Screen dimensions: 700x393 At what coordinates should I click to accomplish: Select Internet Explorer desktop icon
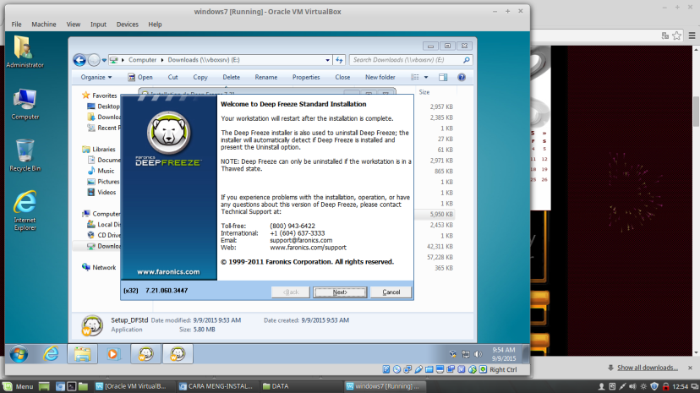(x=25, y=210)
